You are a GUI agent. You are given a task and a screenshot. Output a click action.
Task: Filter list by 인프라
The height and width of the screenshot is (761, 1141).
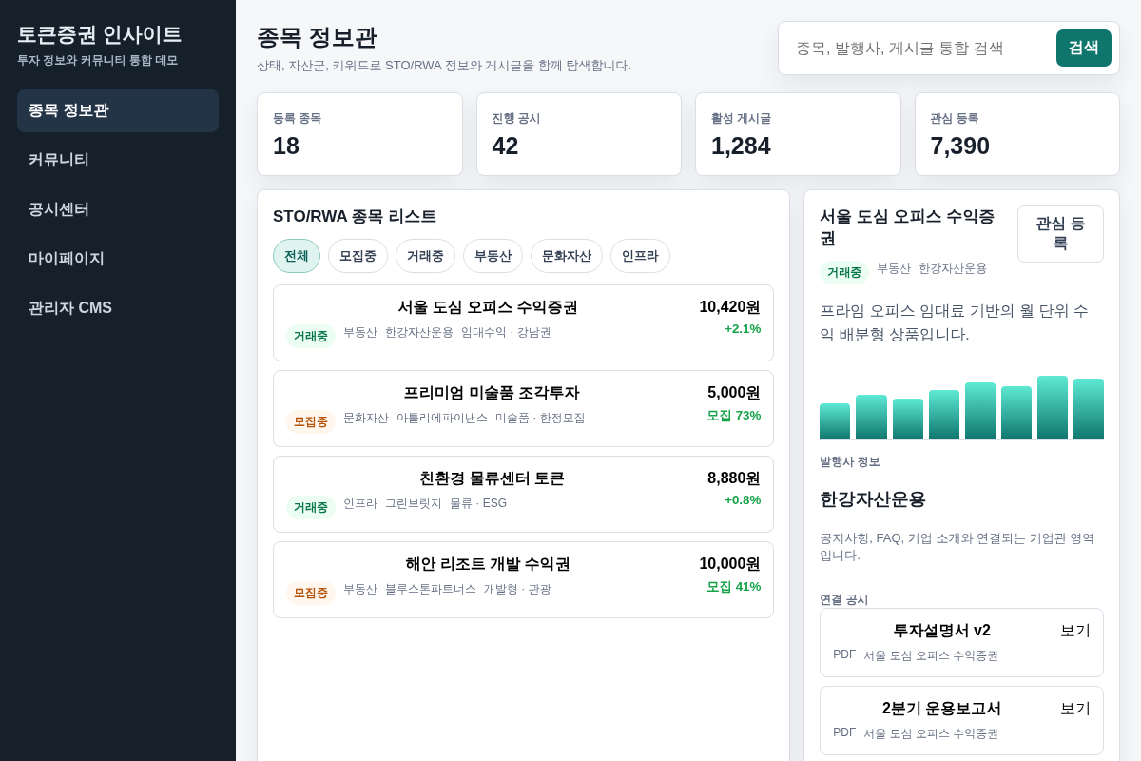[640, 256]
